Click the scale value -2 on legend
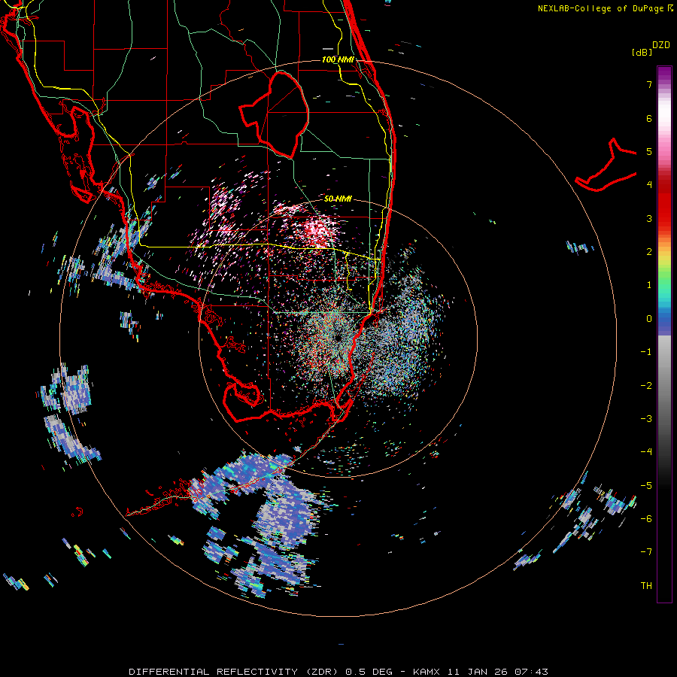677x677 pixels. [646, 386]
